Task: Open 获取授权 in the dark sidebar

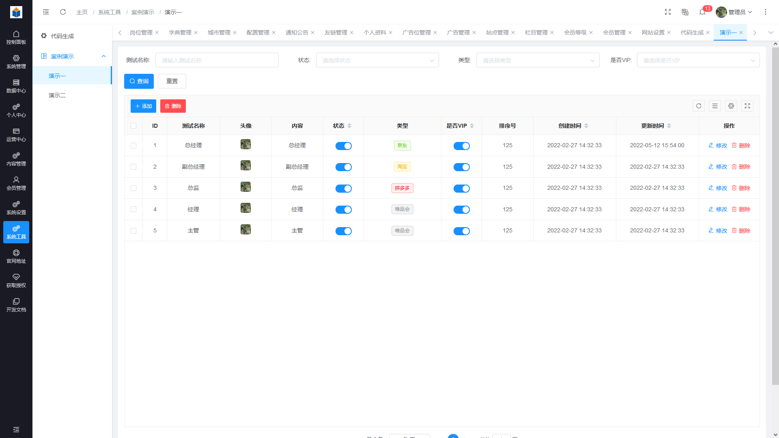Action: (x=16, y=281)
